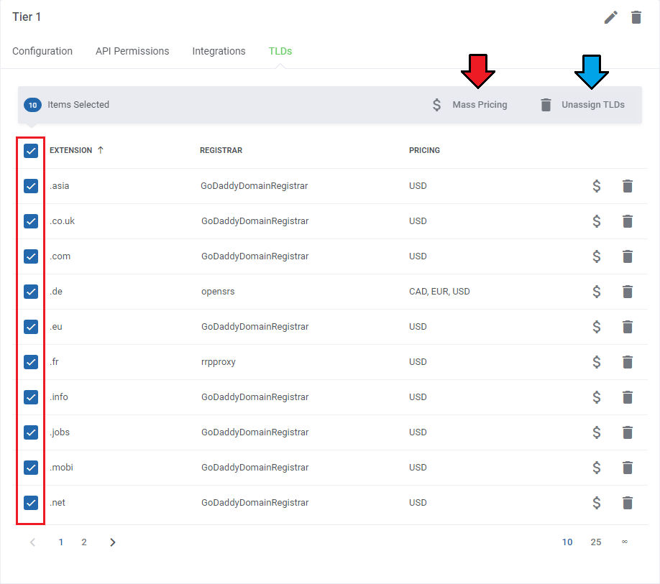Click the Mass Pricing button
This screenshot has height=584, width=660.
point(469,105)
